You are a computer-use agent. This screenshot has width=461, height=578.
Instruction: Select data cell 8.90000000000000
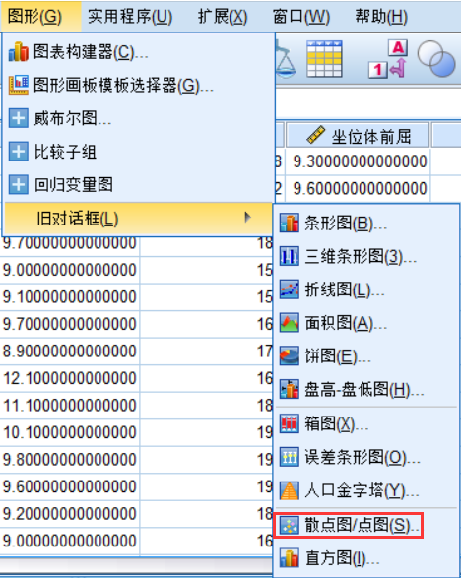70,352
